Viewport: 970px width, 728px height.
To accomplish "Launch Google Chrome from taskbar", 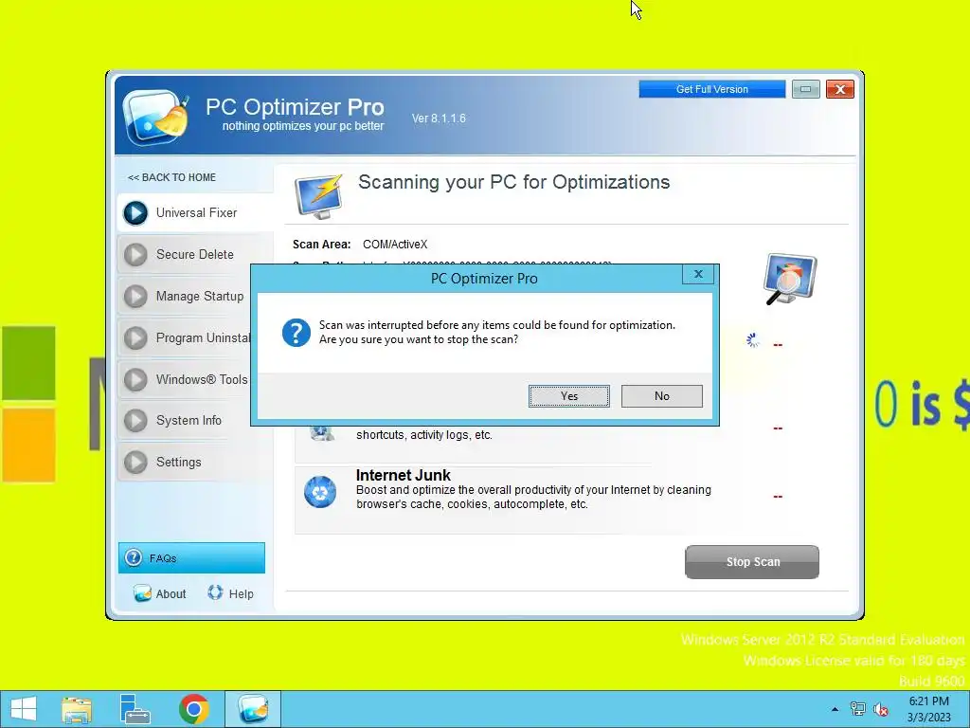I will point(193,709).
